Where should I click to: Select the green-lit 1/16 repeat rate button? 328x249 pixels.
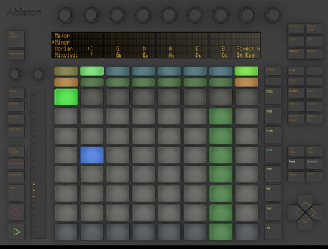tap(273, 155)
